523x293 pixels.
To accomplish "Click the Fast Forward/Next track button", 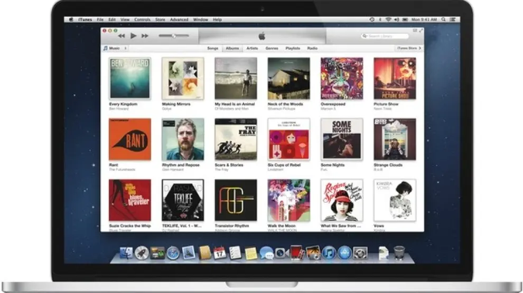I will tap(145, 36).
